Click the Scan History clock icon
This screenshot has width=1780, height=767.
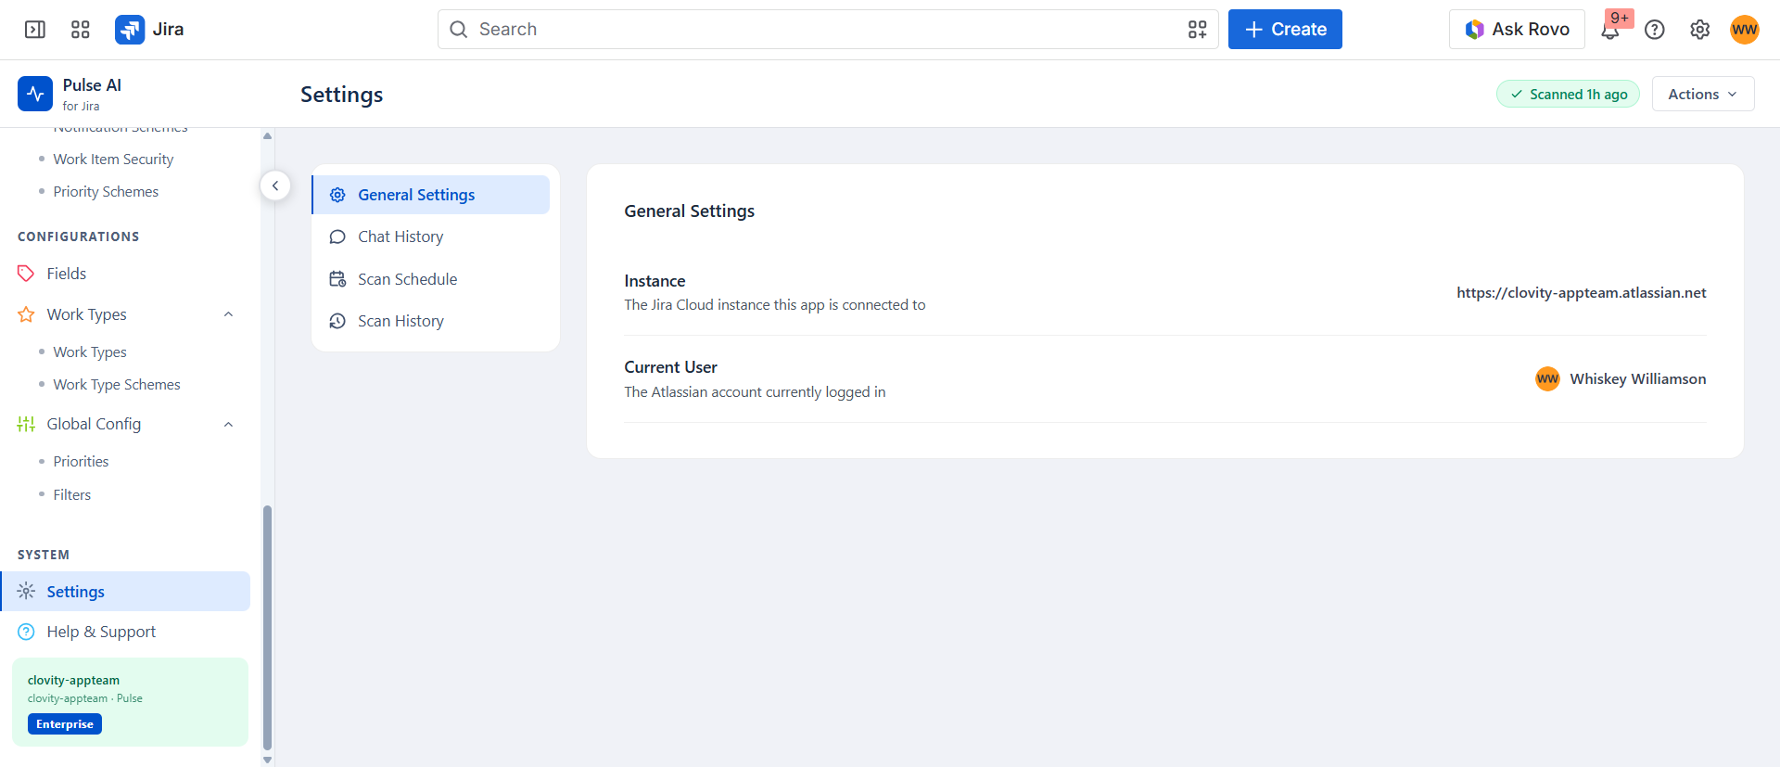click(x=337, y=321)
